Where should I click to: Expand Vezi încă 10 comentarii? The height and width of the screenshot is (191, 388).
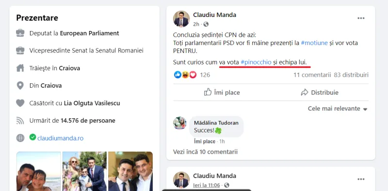(x=205, y=152)
